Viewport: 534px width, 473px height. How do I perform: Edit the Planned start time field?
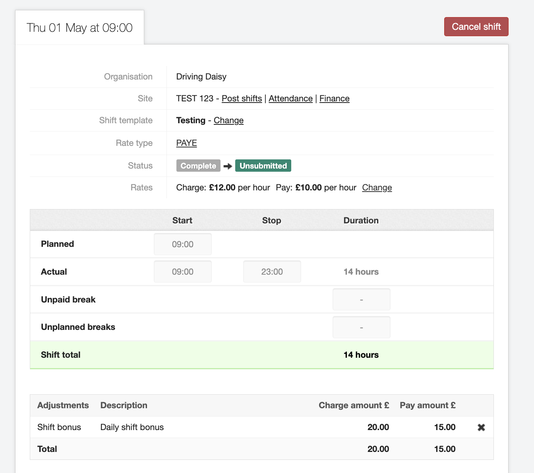point(183,244)
